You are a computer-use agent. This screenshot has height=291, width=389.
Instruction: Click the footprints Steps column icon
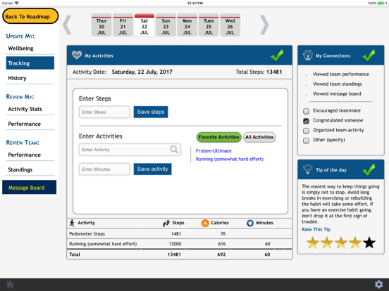point(166,223)
